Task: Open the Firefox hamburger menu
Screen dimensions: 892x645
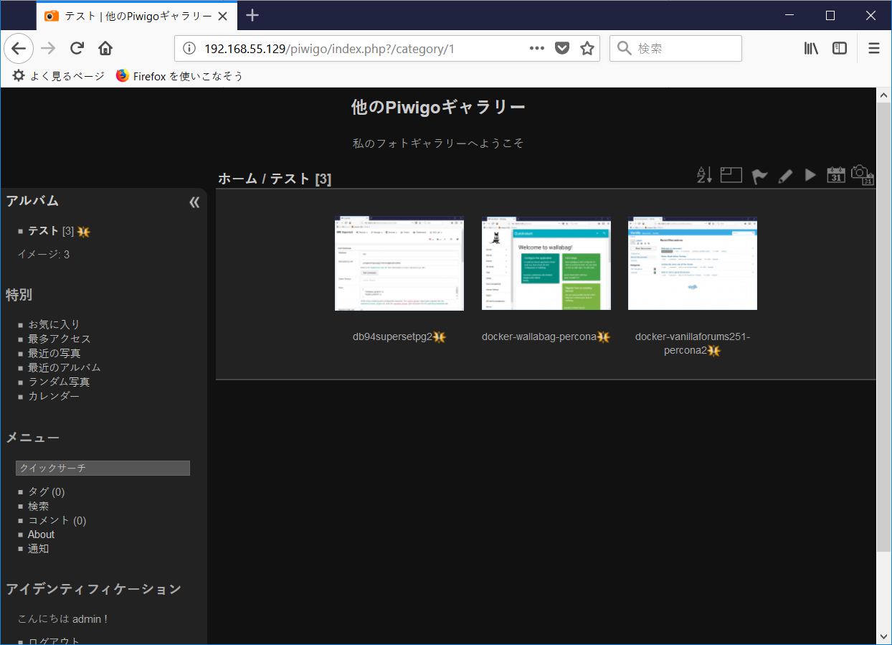Action: 873,48
